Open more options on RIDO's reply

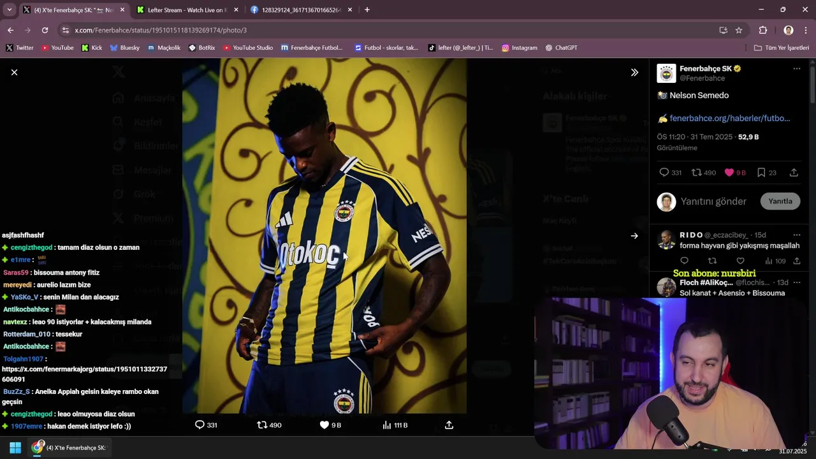click(x=797, y=235)
